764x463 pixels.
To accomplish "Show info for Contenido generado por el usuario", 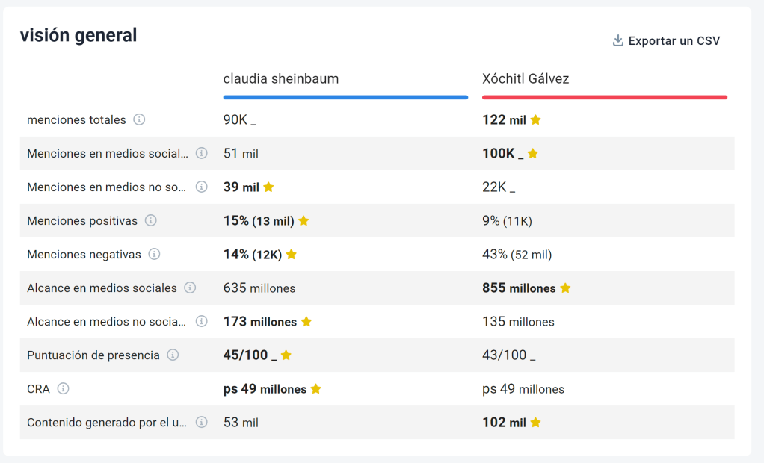I will click(201, 422).
